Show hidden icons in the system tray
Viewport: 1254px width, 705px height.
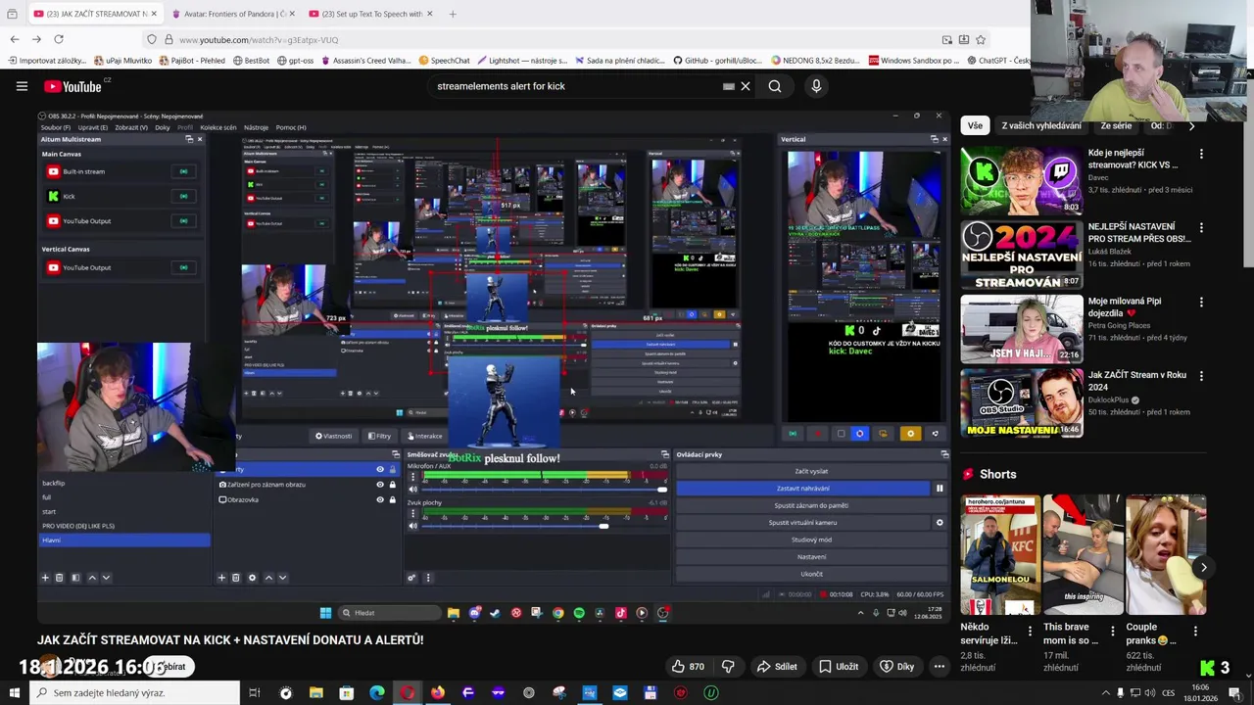pyautogui.click(x=1106, y=693)
